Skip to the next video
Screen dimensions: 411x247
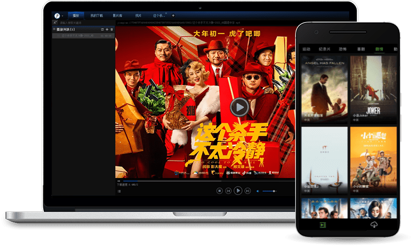(248, 191)
